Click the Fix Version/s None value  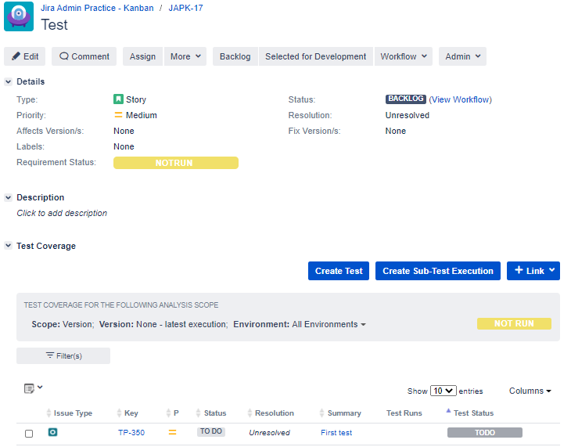(x=396, y=131)
